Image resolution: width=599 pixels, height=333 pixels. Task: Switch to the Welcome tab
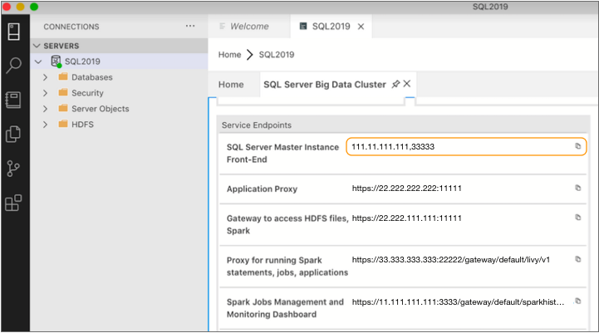(248, 27)
